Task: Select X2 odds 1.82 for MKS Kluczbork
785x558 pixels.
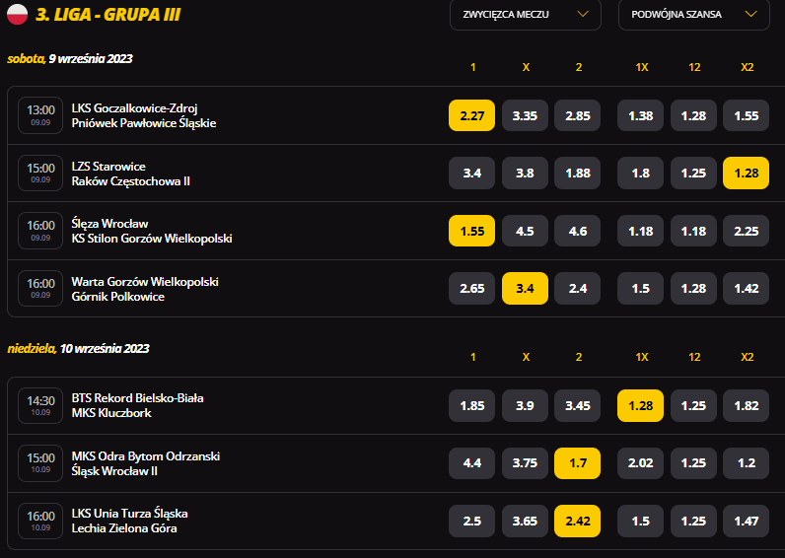Action: pos(746,405)
